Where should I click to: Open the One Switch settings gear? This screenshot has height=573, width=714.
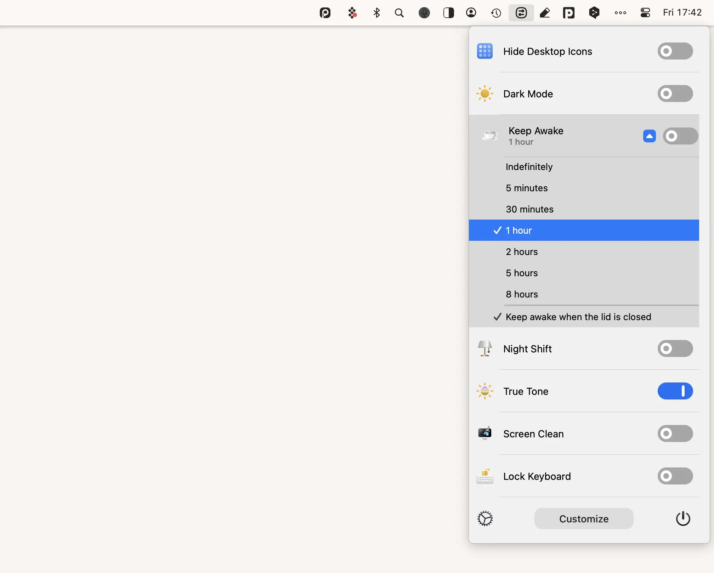(x=485, y=518)
